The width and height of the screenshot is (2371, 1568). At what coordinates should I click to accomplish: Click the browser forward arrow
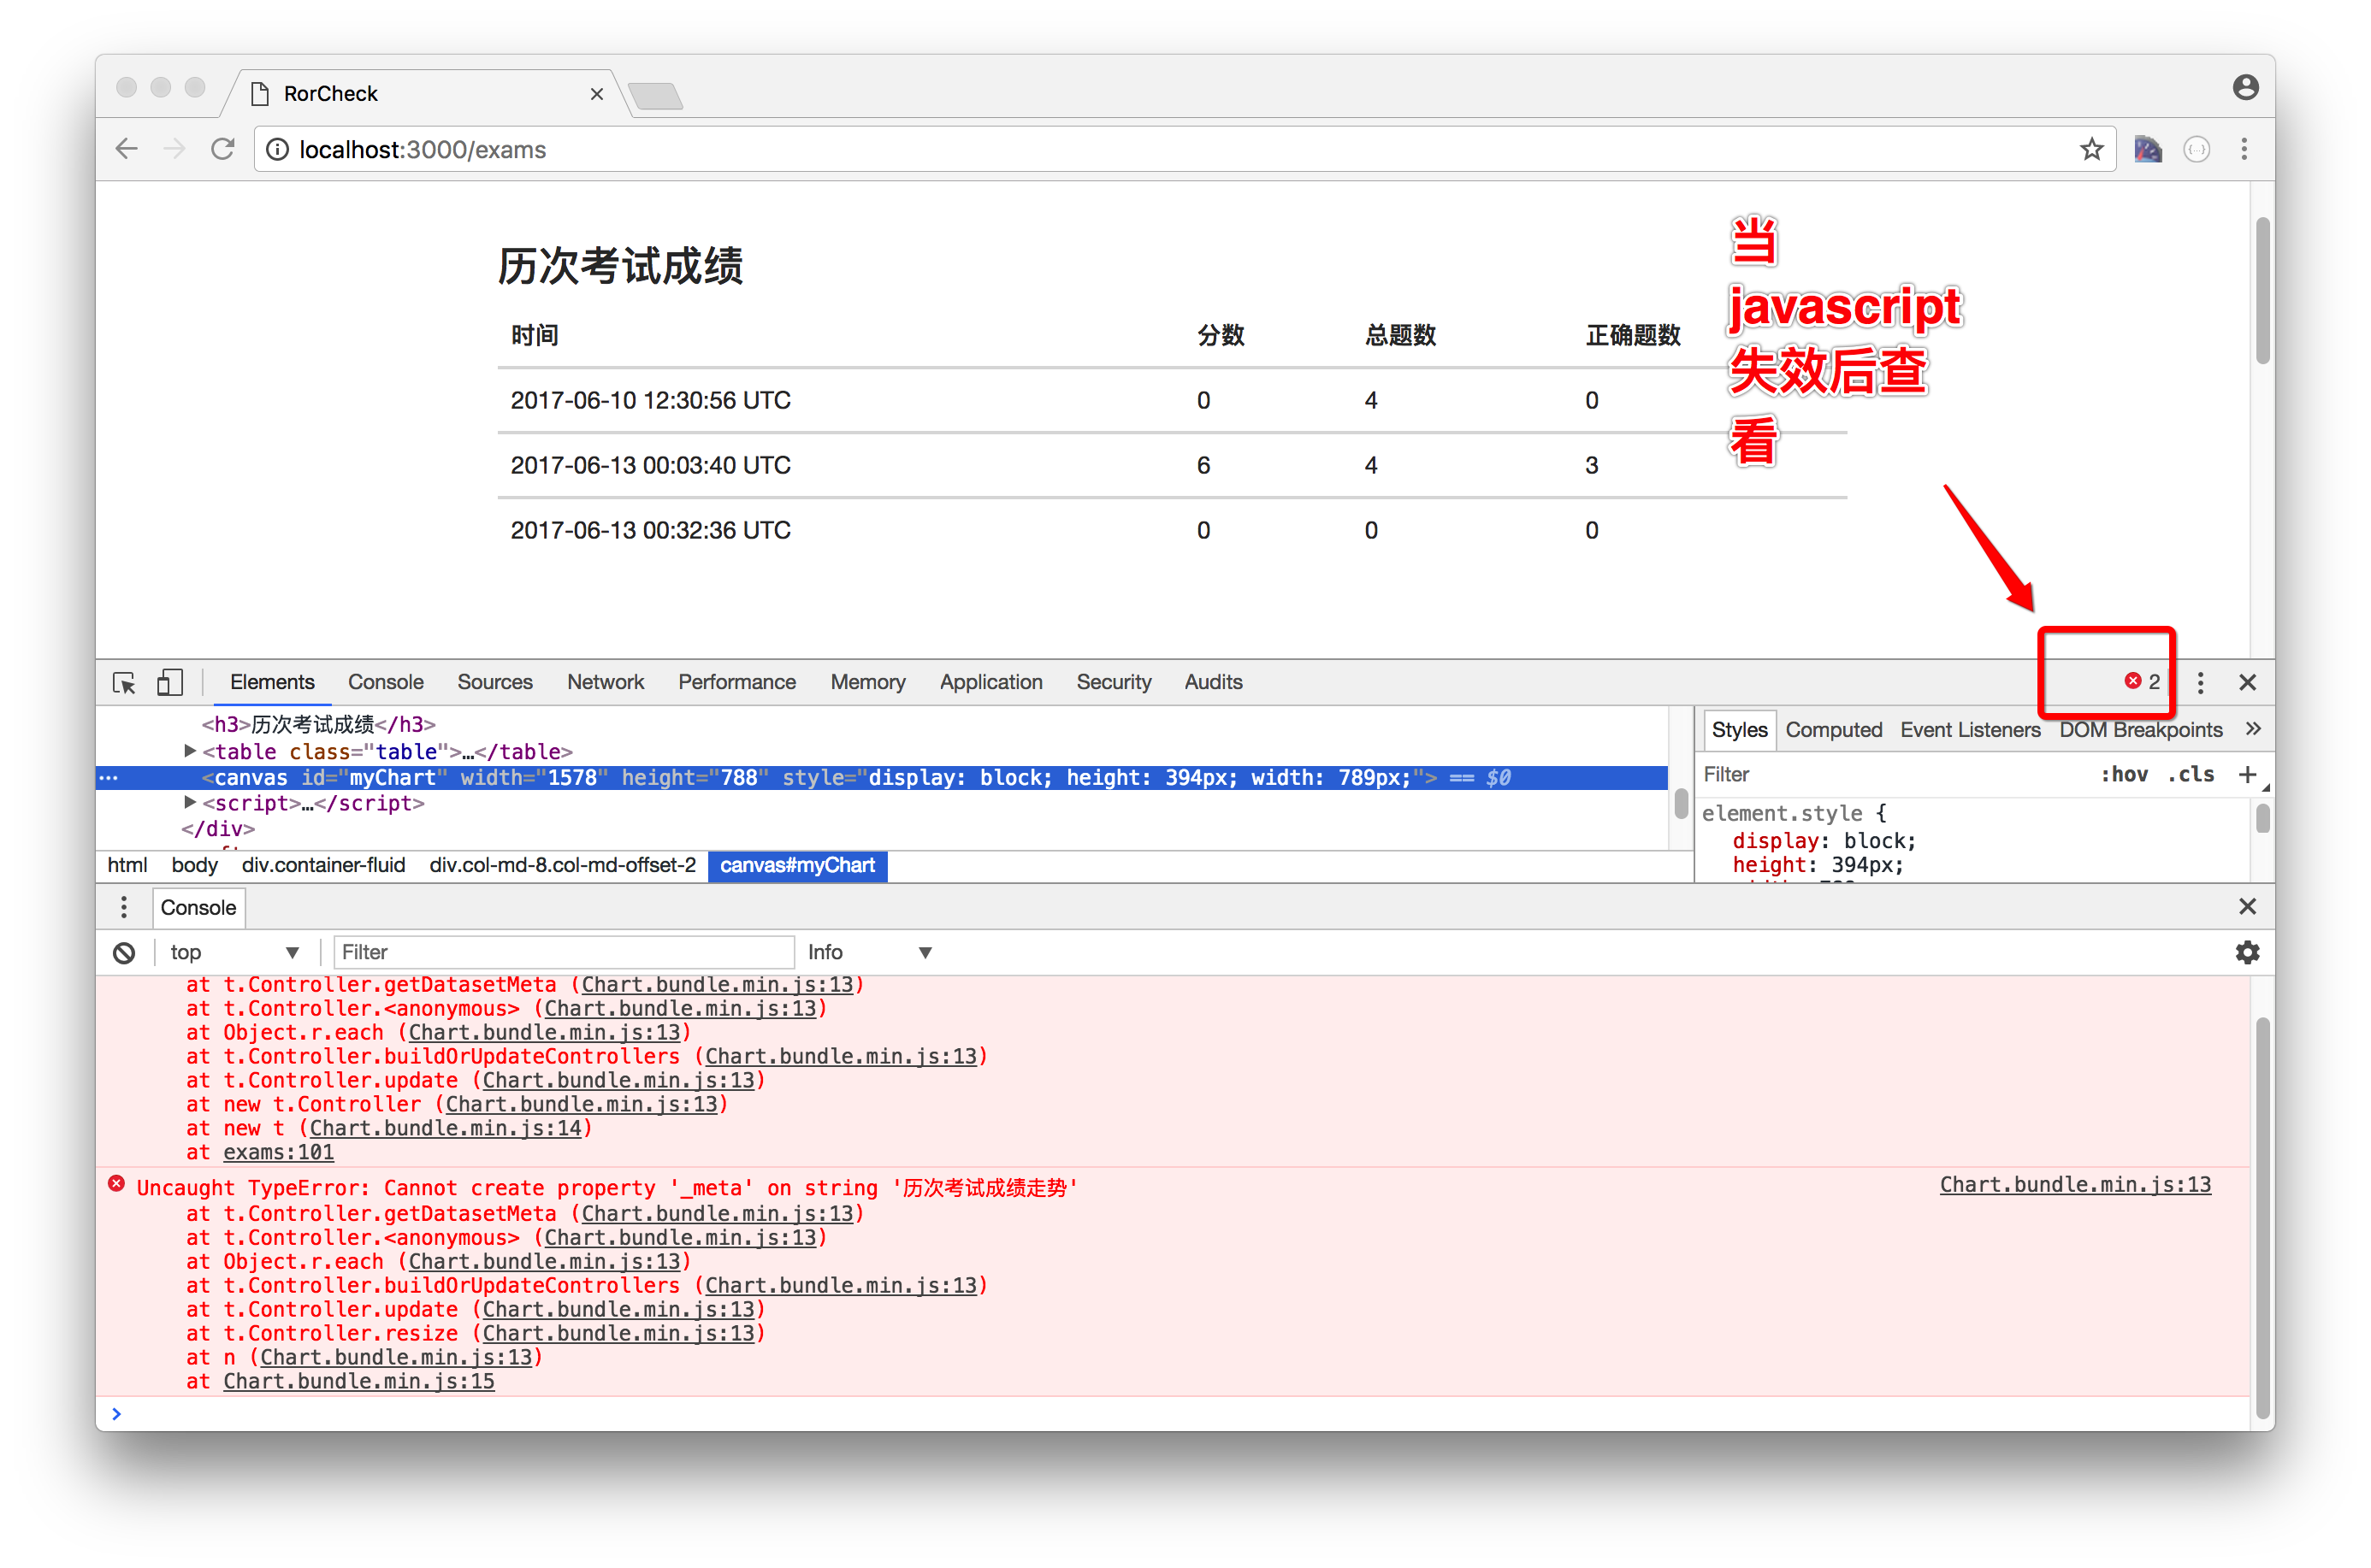point(174,149)
